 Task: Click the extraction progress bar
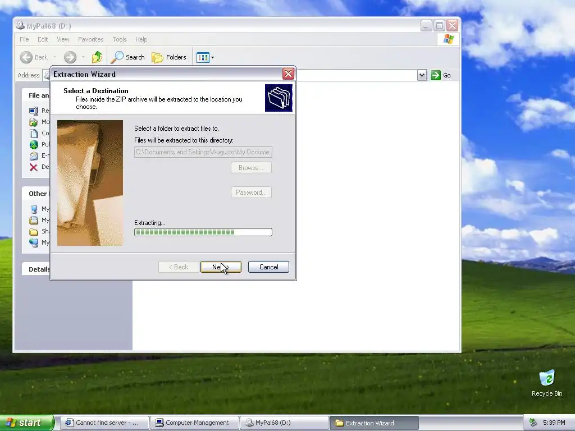point(203,232)
